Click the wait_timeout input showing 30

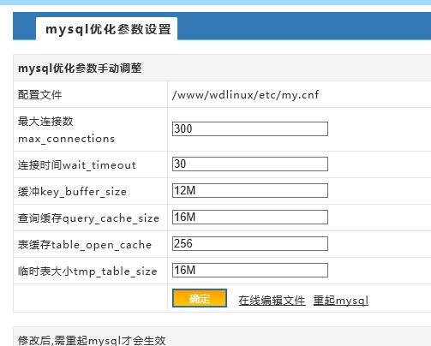coord(250,164)
